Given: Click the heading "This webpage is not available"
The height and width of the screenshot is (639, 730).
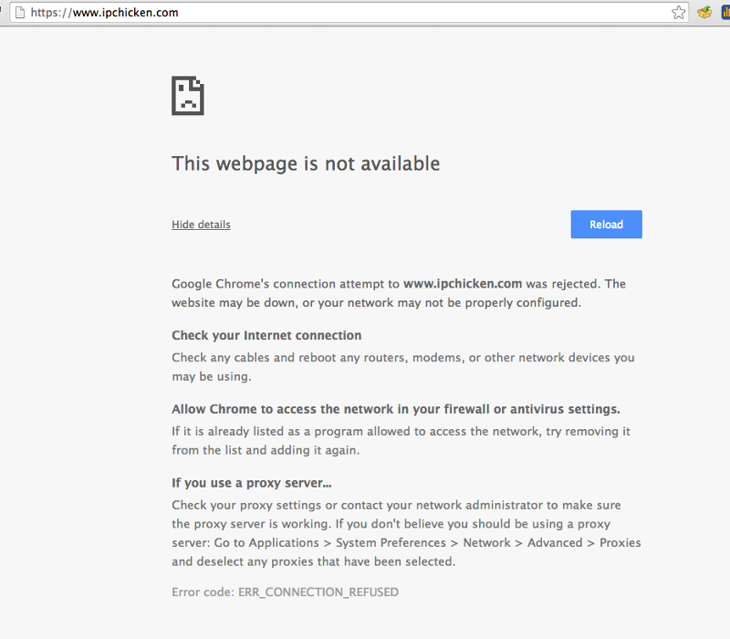Looking at the screenshot, I should (x=306, y=163).
